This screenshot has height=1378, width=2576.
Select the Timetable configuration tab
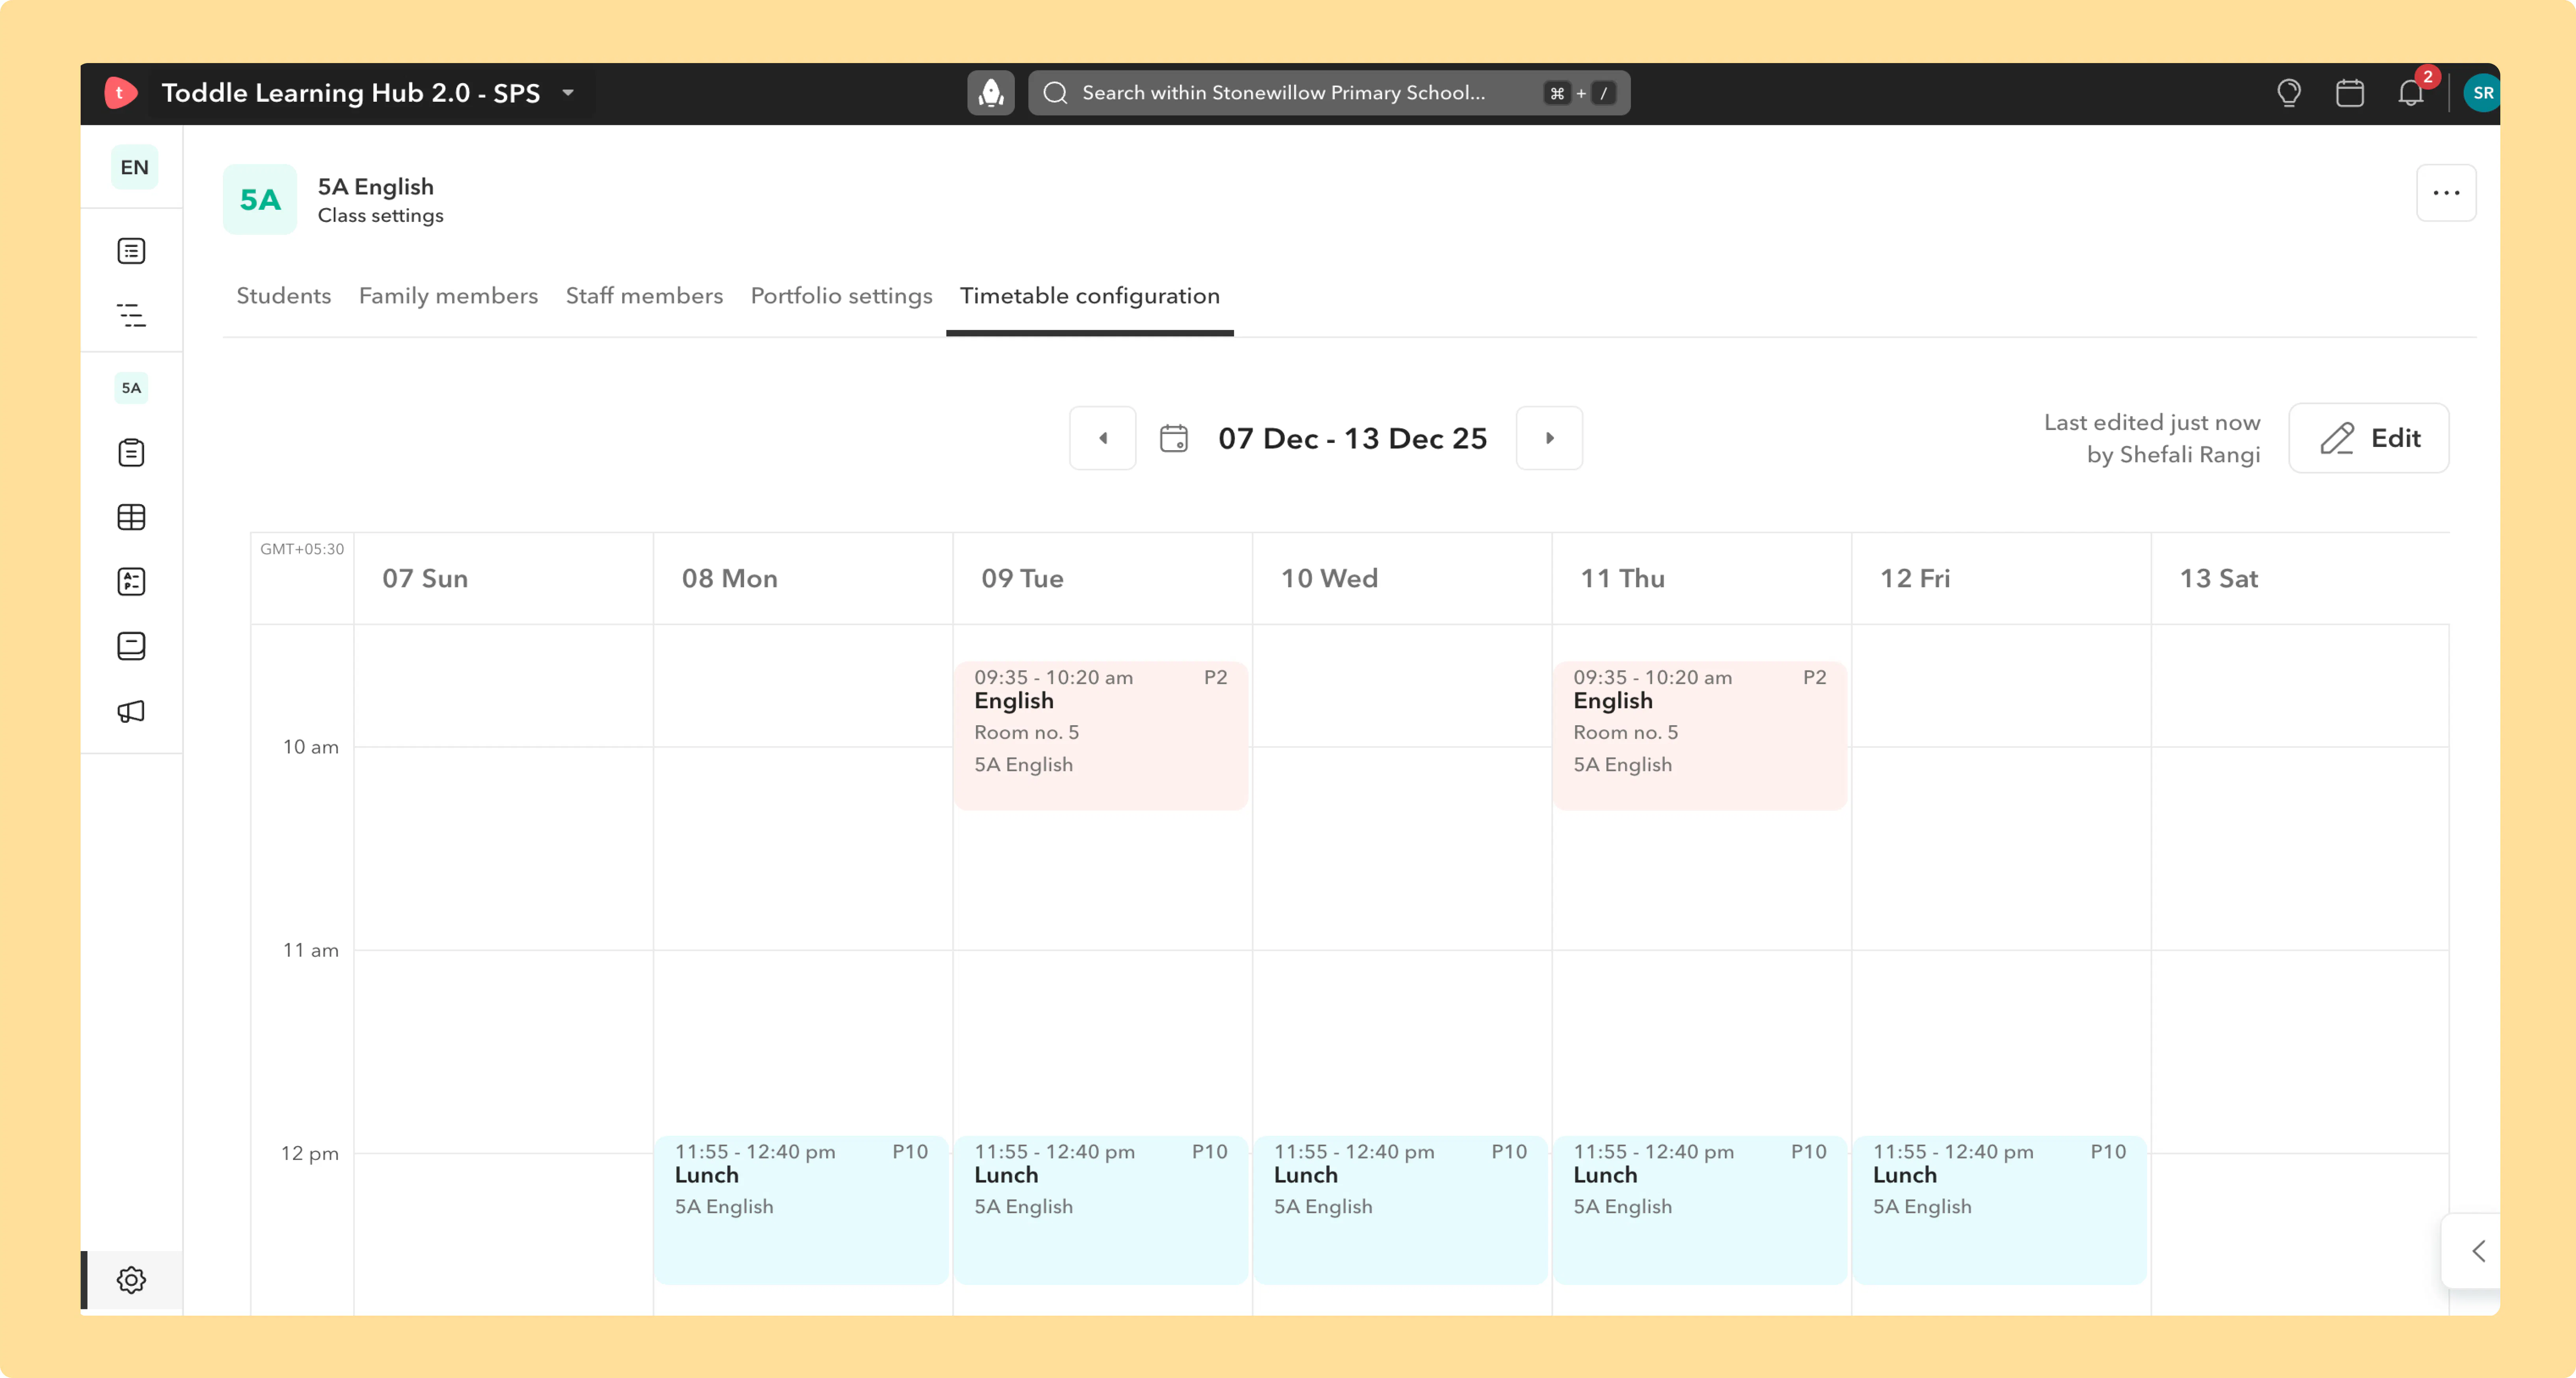click(1090, 296)
